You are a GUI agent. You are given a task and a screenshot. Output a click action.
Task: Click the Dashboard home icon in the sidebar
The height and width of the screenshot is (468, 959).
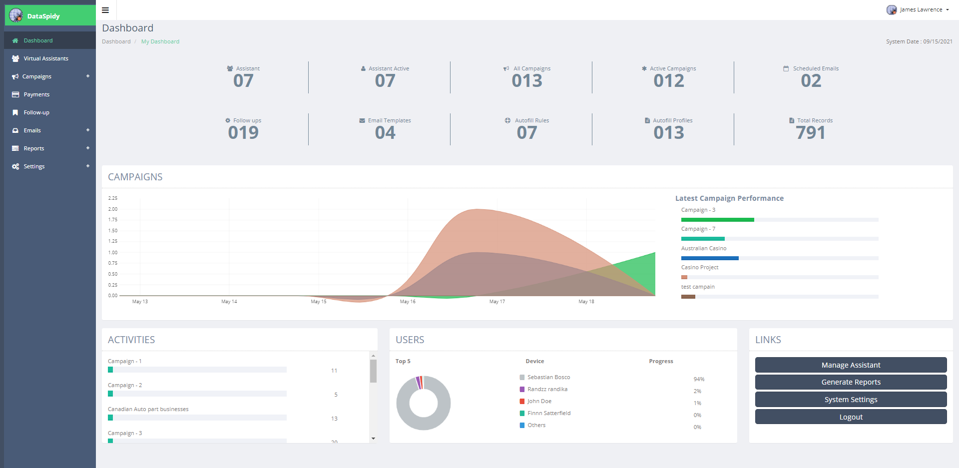point(15,40)
